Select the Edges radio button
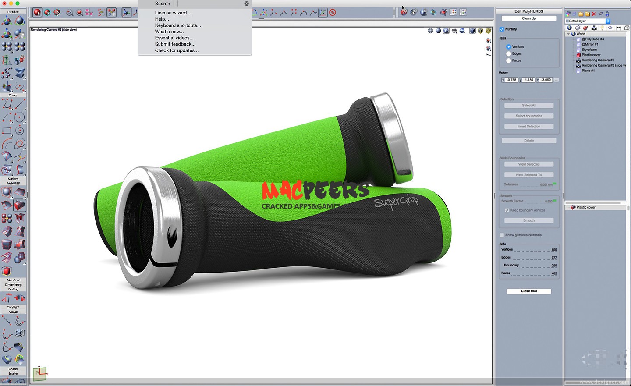 coord(508,53)
